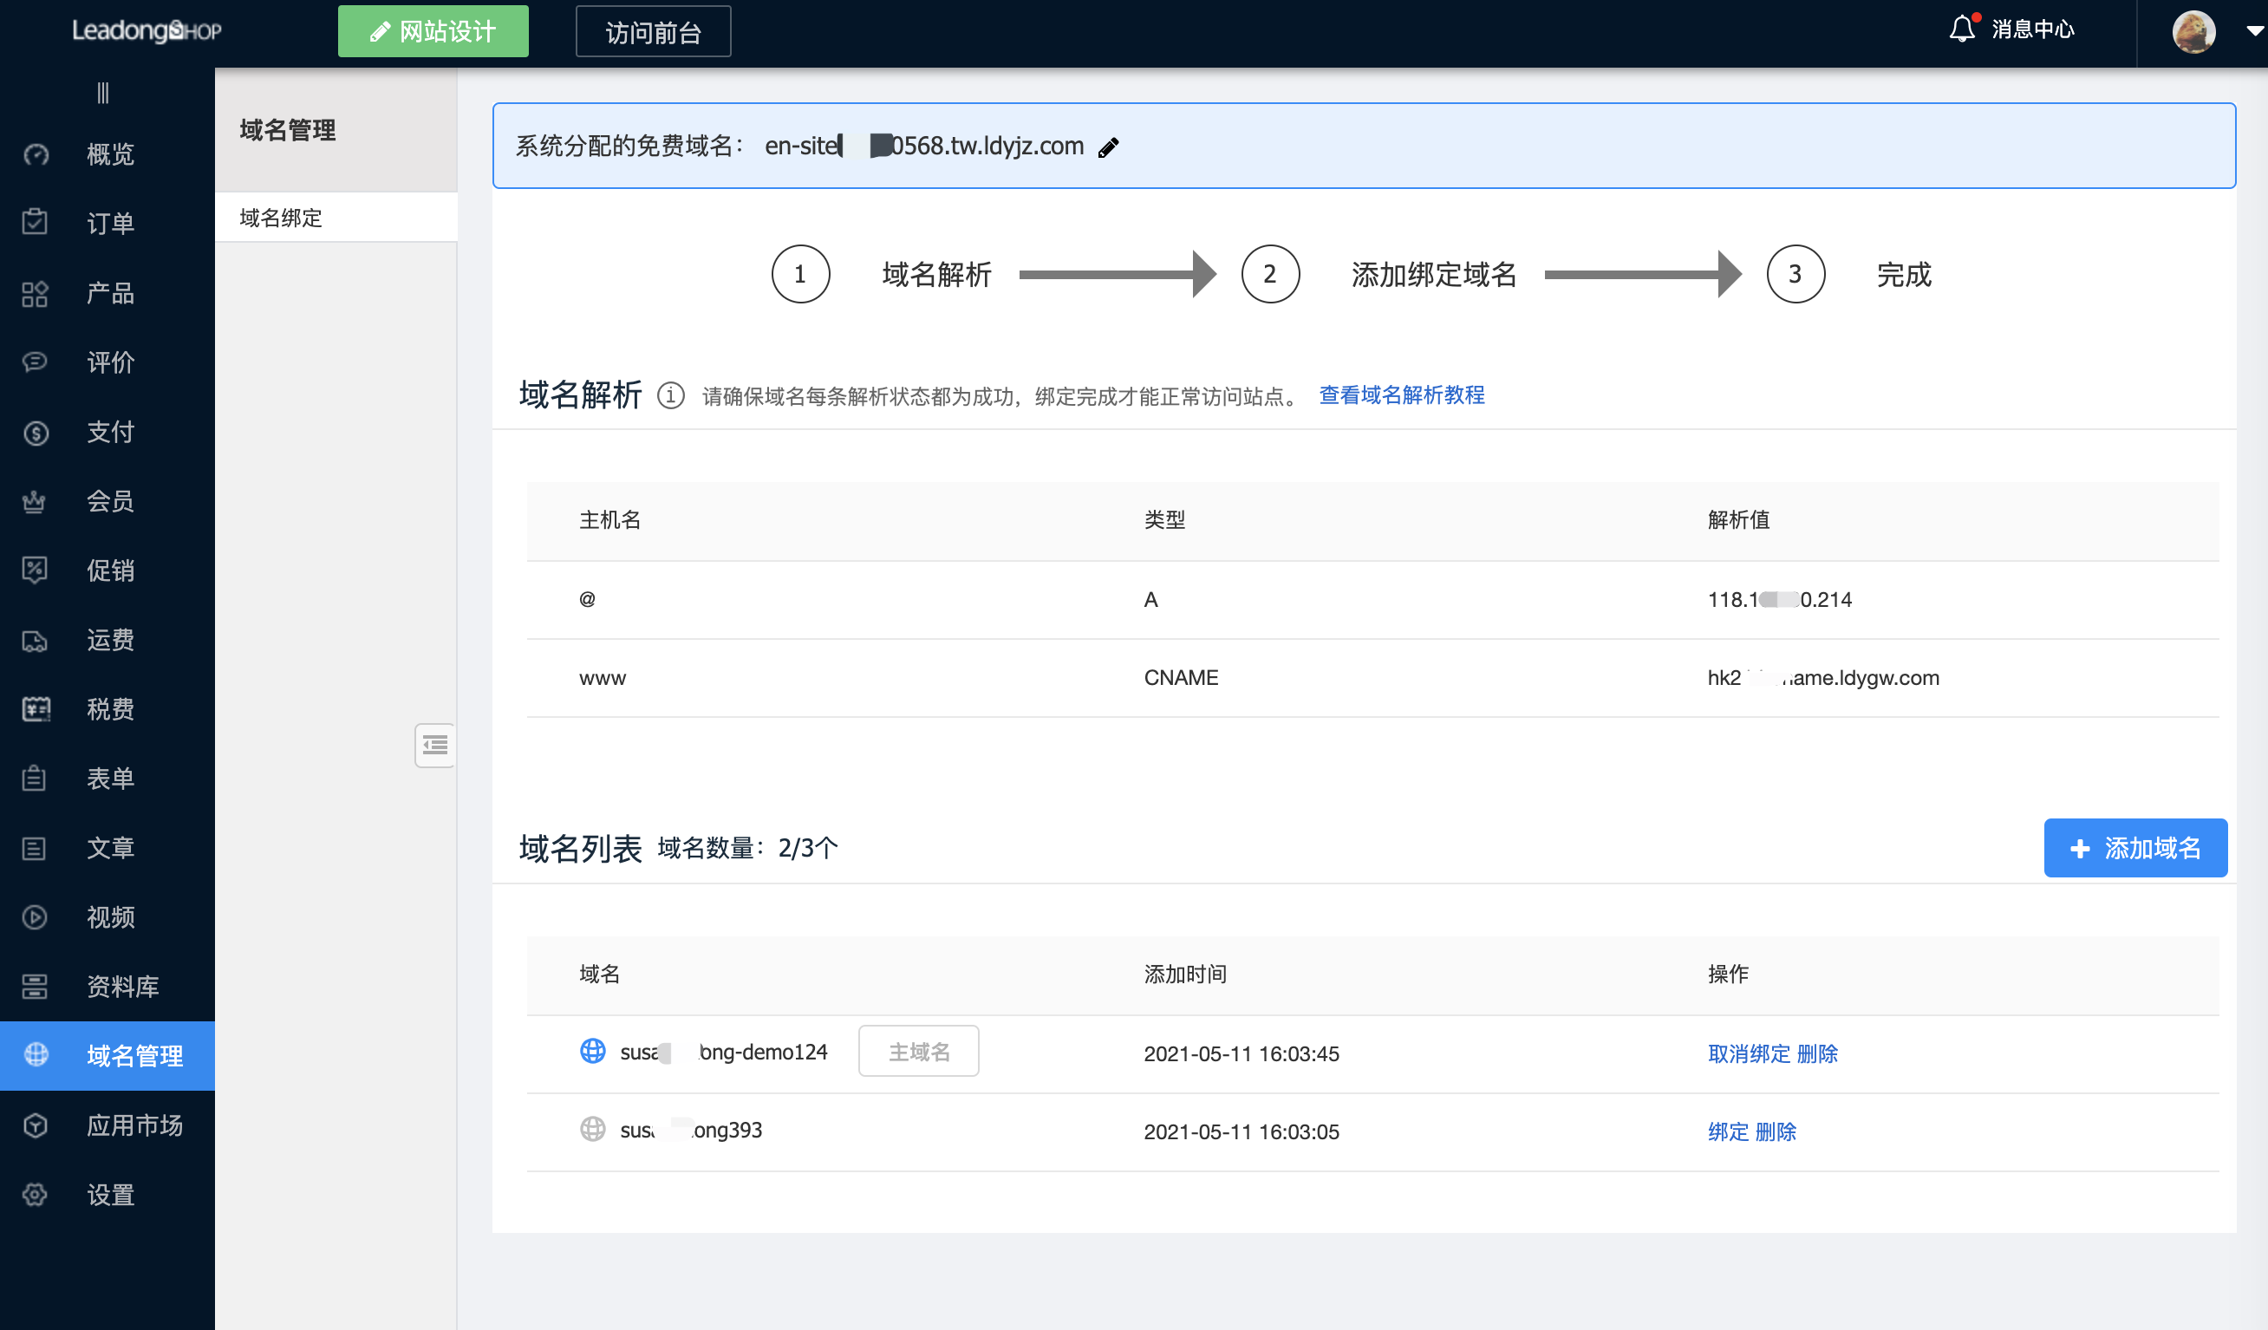Screen dimensions: 2268x1330
Task: Open the 查看域名解析教程 tutorial link
Action: [x=1400, y=395]
